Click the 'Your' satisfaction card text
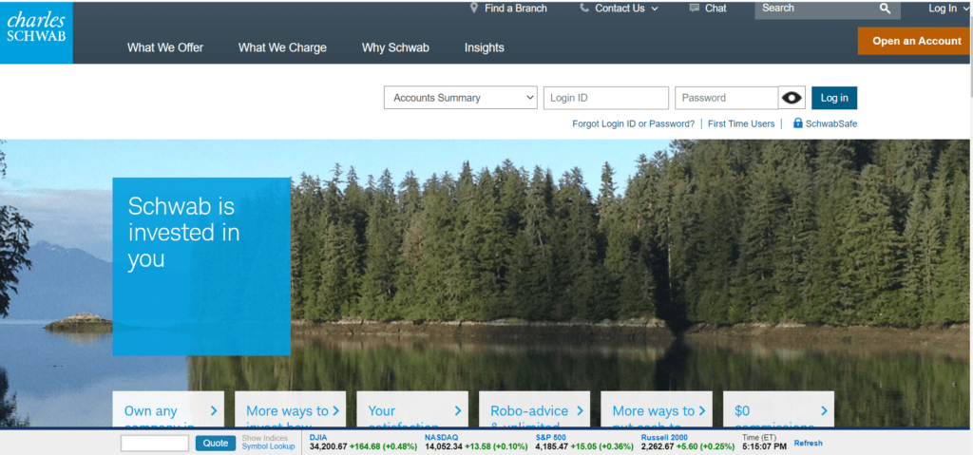 tap(382, 411)
